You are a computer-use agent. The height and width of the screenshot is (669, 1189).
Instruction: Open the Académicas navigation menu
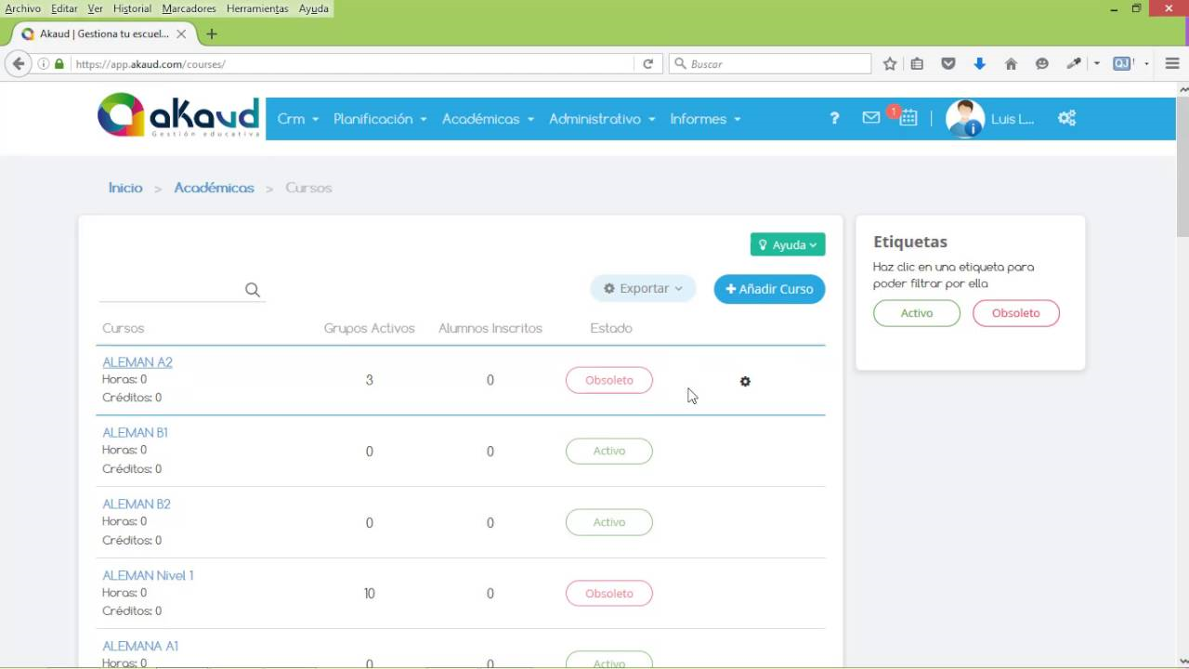click(x=488, y=119)
